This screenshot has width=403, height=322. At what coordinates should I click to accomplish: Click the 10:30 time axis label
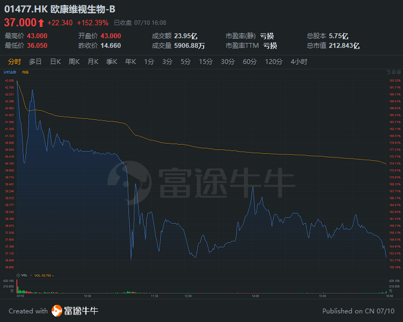(88, 296)
